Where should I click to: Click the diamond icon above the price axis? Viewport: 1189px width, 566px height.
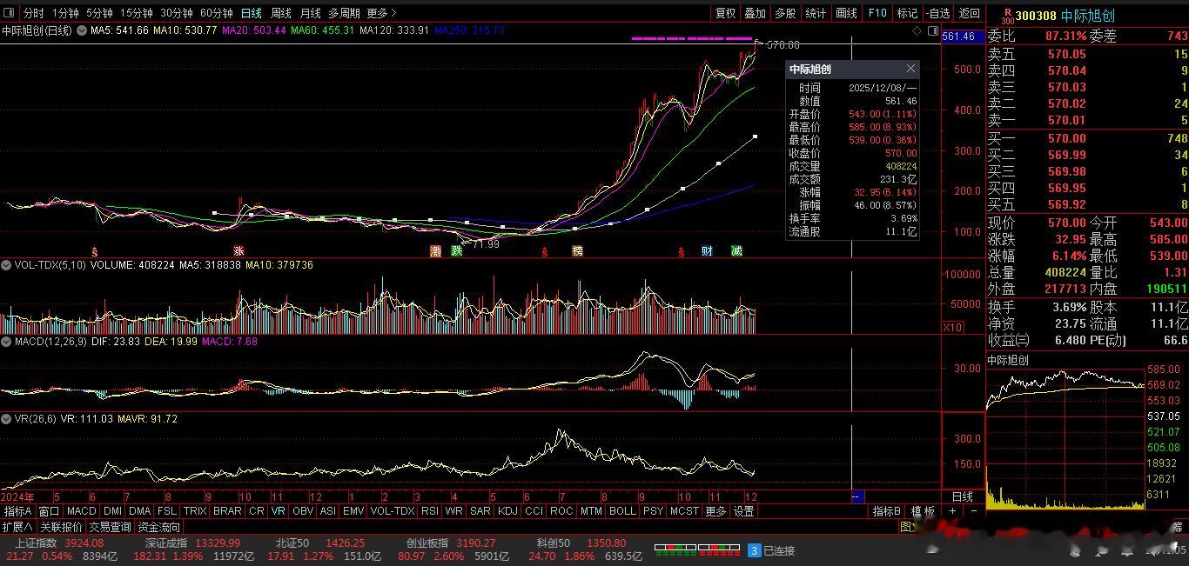coord(917,30)
